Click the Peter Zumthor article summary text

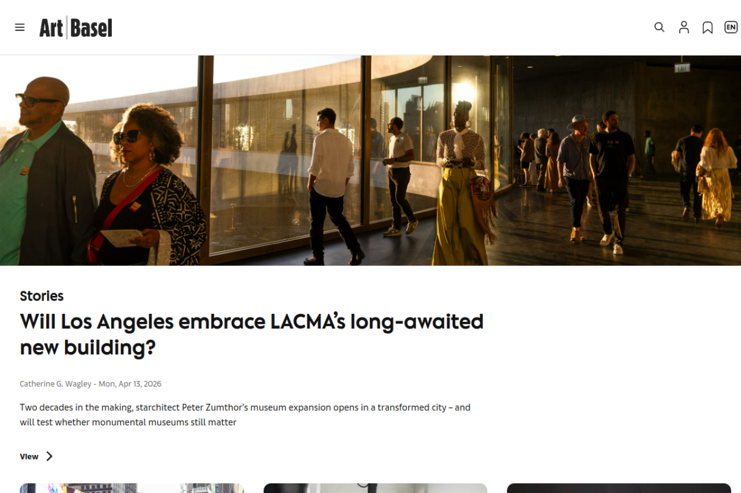tap(245, 415)
